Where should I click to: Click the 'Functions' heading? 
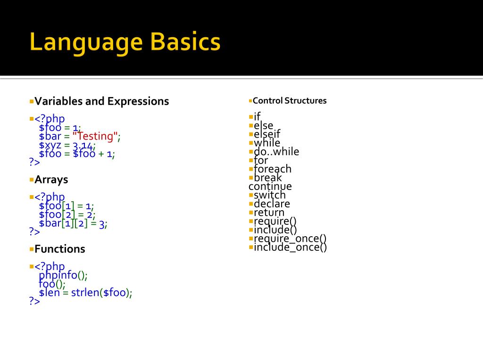[x=60, y=249]
